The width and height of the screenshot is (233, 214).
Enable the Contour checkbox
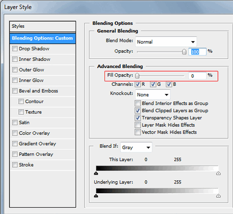(x=21, y=101)
